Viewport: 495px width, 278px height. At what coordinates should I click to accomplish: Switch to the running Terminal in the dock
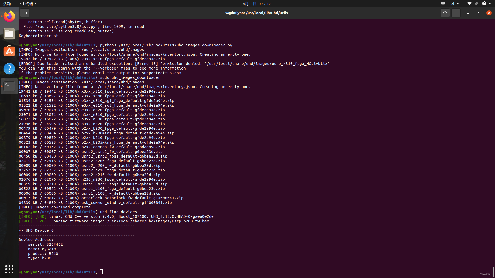[x=9, y=86]
